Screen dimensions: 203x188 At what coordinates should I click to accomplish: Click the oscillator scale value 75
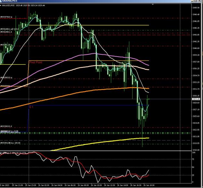(x=193, y=160)
